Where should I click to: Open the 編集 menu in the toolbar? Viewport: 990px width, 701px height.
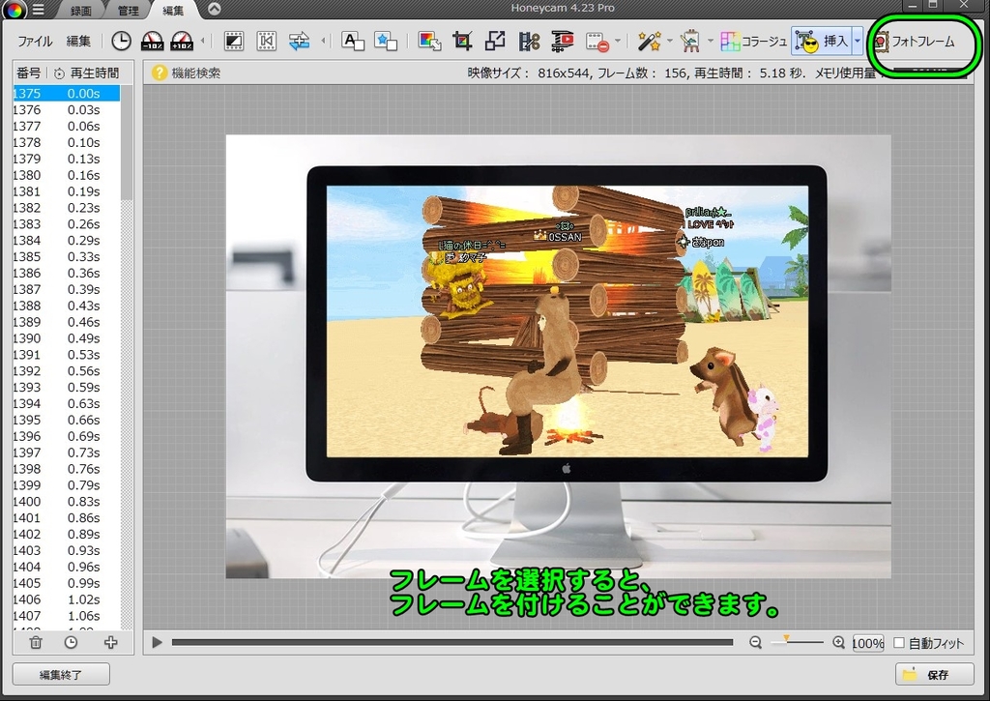[x=79, y=41]
